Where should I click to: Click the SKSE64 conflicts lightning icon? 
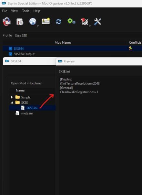pos(130,48)
